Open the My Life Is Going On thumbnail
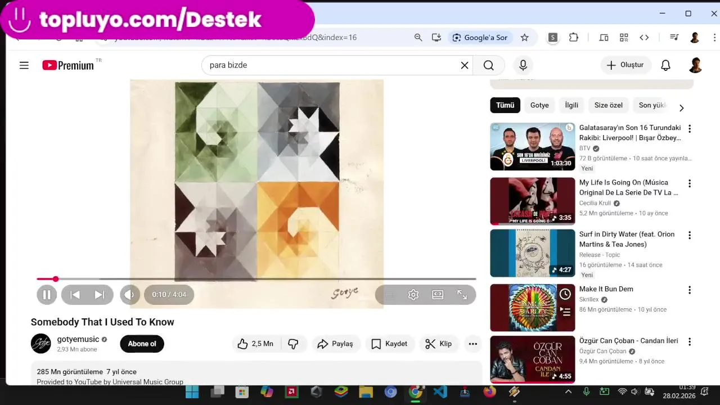Viewport: 720px width, 405px height. (x=532, y=201)
